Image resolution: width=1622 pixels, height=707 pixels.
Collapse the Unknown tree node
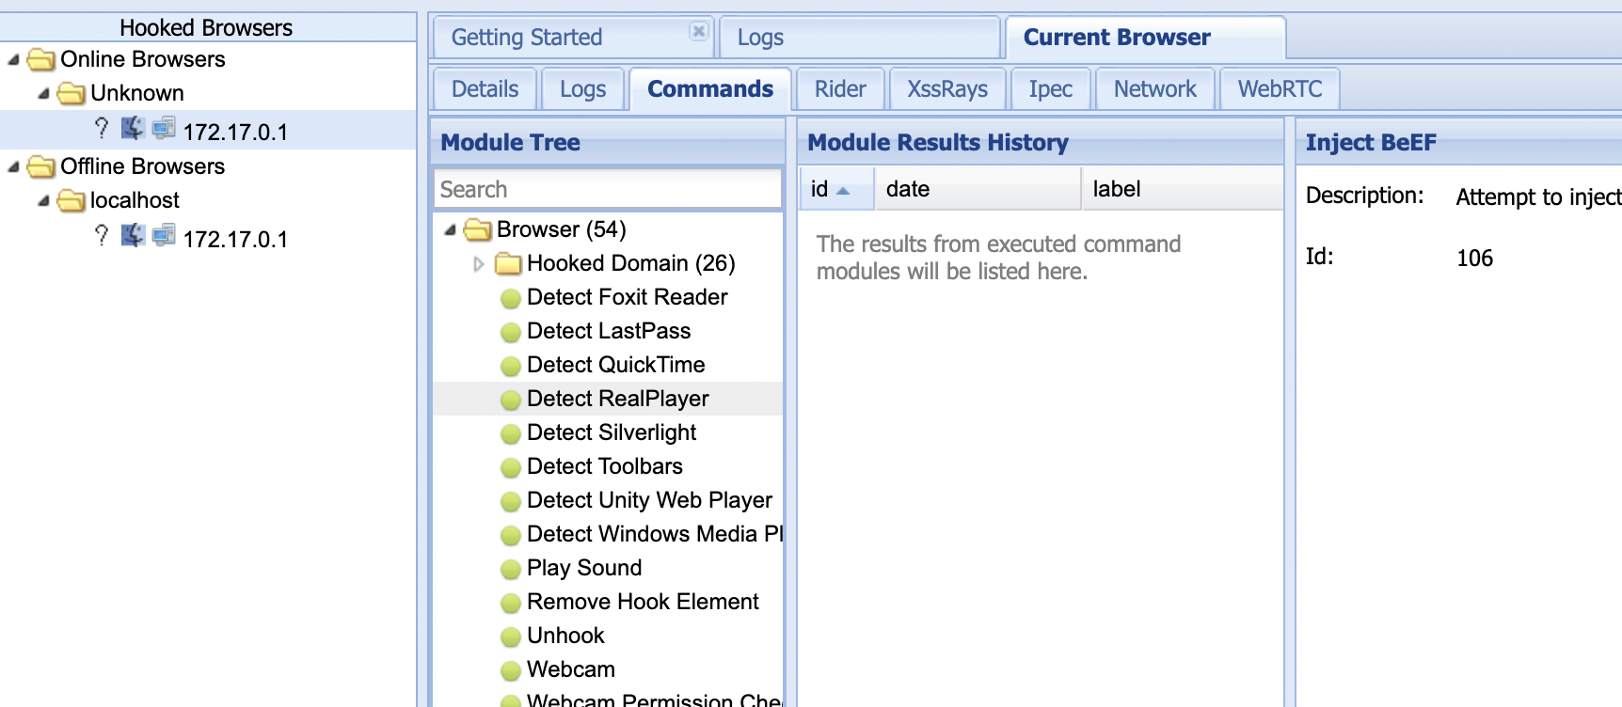(43, 94)
